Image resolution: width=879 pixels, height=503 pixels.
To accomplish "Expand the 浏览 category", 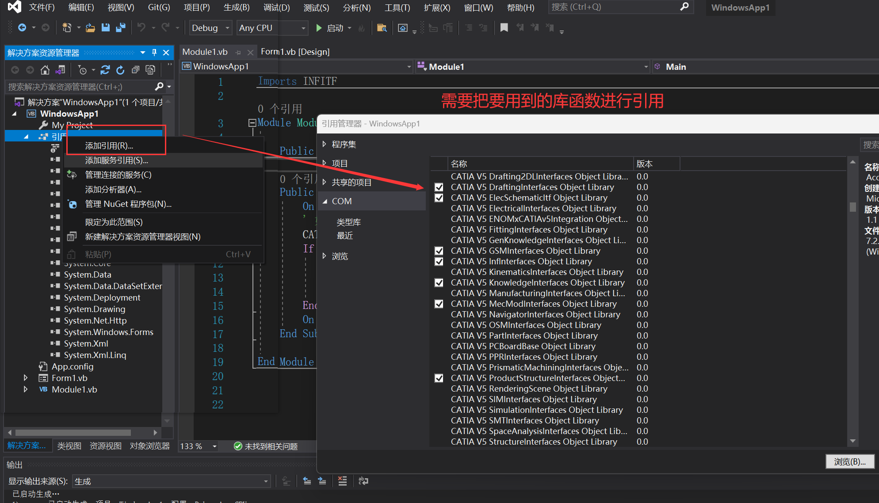I will (x=324, y=256).
